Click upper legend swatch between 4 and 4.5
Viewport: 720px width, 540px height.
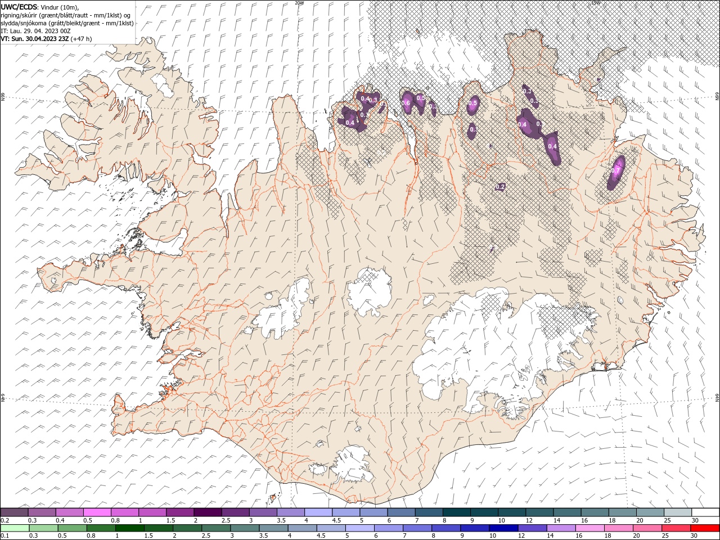coord(318,512)
